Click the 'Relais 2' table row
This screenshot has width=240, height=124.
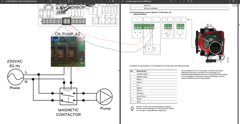click(x=153, y=82)
